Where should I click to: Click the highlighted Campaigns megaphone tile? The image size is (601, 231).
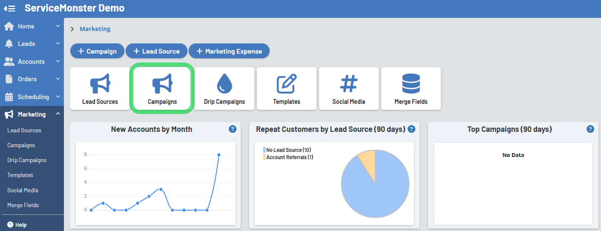coord(162,88)
